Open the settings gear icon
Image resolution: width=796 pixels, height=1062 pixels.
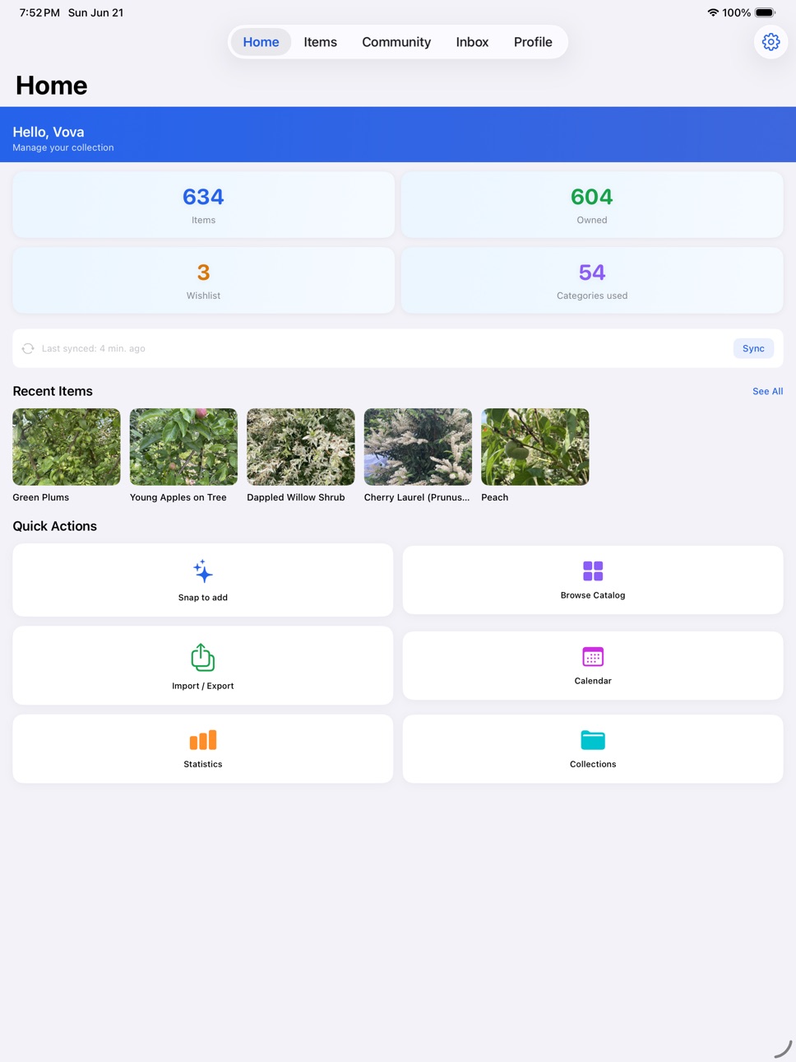771,42
